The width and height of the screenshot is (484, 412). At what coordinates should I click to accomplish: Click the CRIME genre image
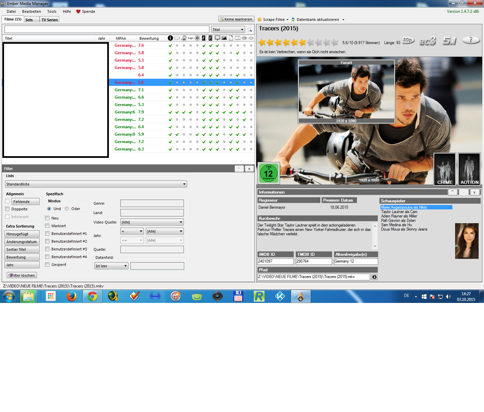tap(445, 169)
